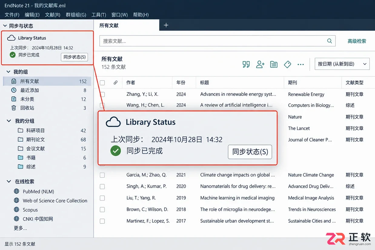Click the blue folder icon for 综述

point(20,166)
